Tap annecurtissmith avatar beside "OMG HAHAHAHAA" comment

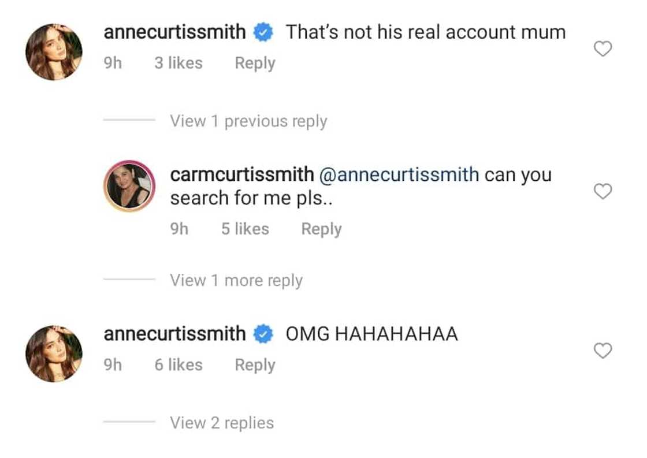click(x=54, y=353)
